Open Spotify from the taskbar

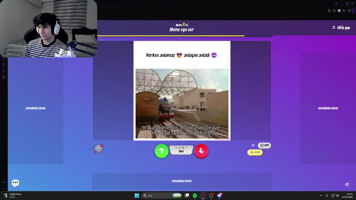tap(195, 196)
